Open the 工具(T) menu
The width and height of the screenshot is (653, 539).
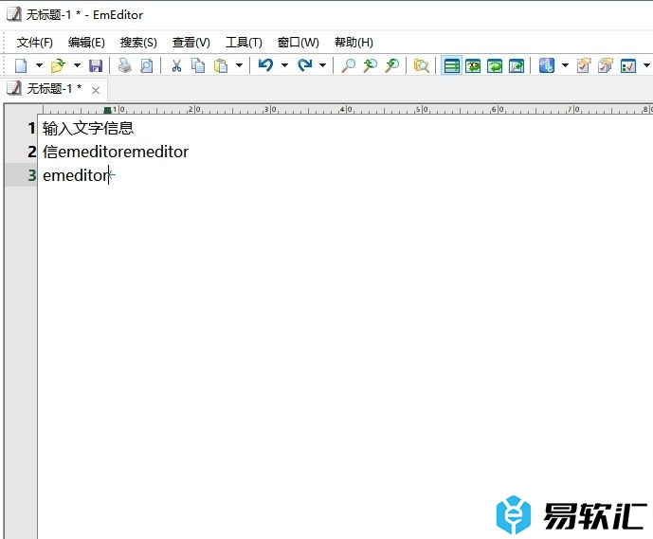click(244, 42)
